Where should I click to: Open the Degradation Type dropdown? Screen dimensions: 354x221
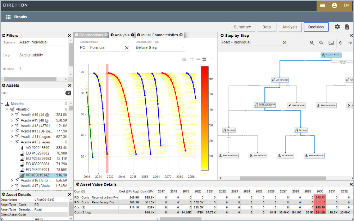pyautogui.click(x=160, y=47)
